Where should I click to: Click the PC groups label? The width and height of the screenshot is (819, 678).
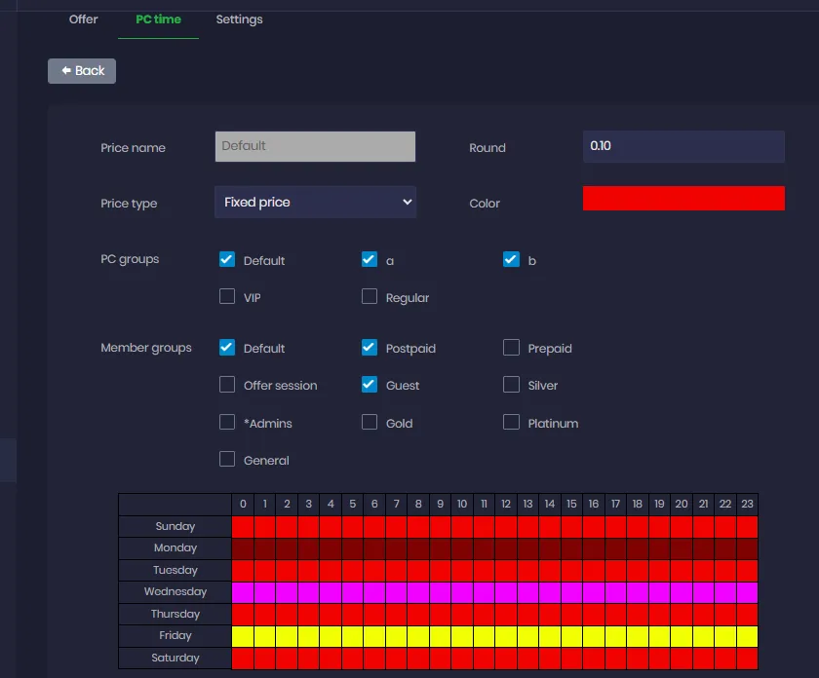130,259
